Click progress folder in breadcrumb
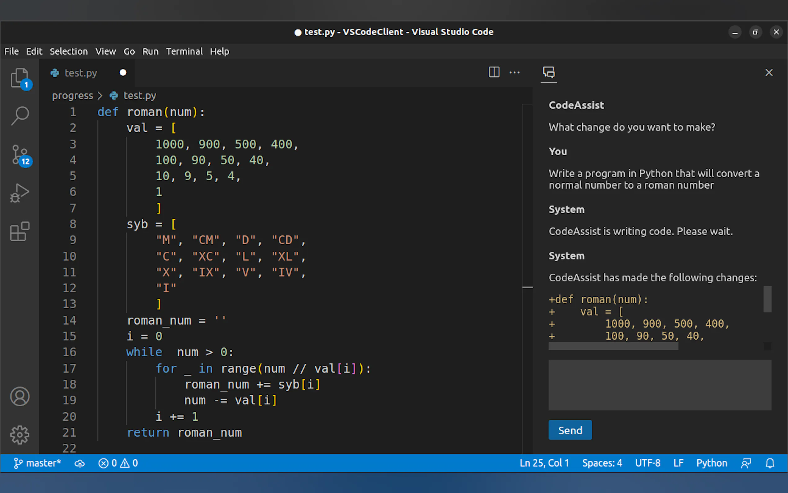Viewport: 788px width, 493px height. 72,96
